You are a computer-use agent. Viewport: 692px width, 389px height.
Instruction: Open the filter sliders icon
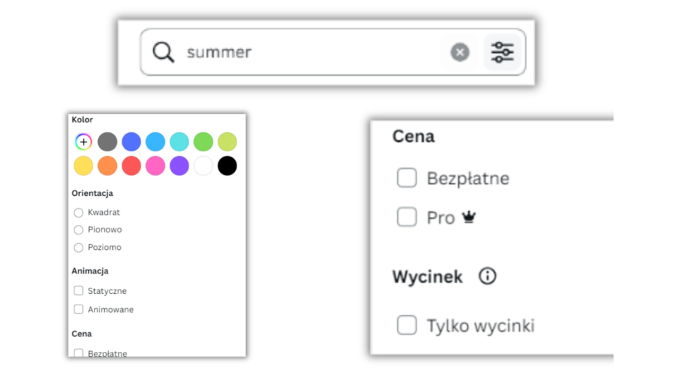pyautogui.click(x=502, y=52)
